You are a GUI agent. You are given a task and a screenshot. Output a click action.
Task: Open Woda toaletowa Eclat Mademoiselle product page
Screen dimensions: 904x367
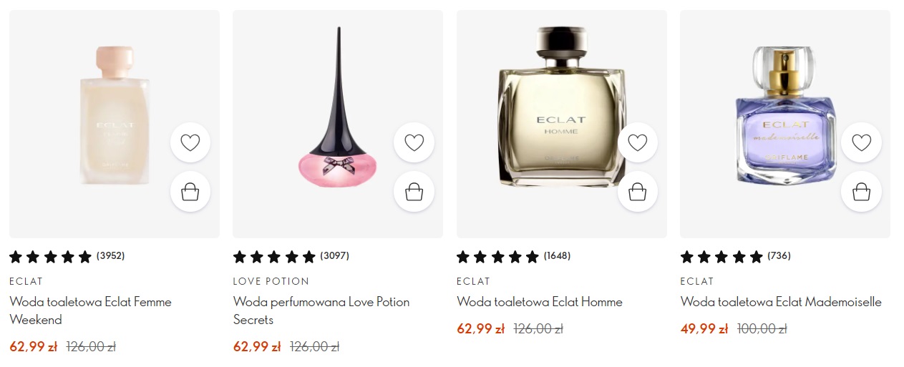[781, 302]
